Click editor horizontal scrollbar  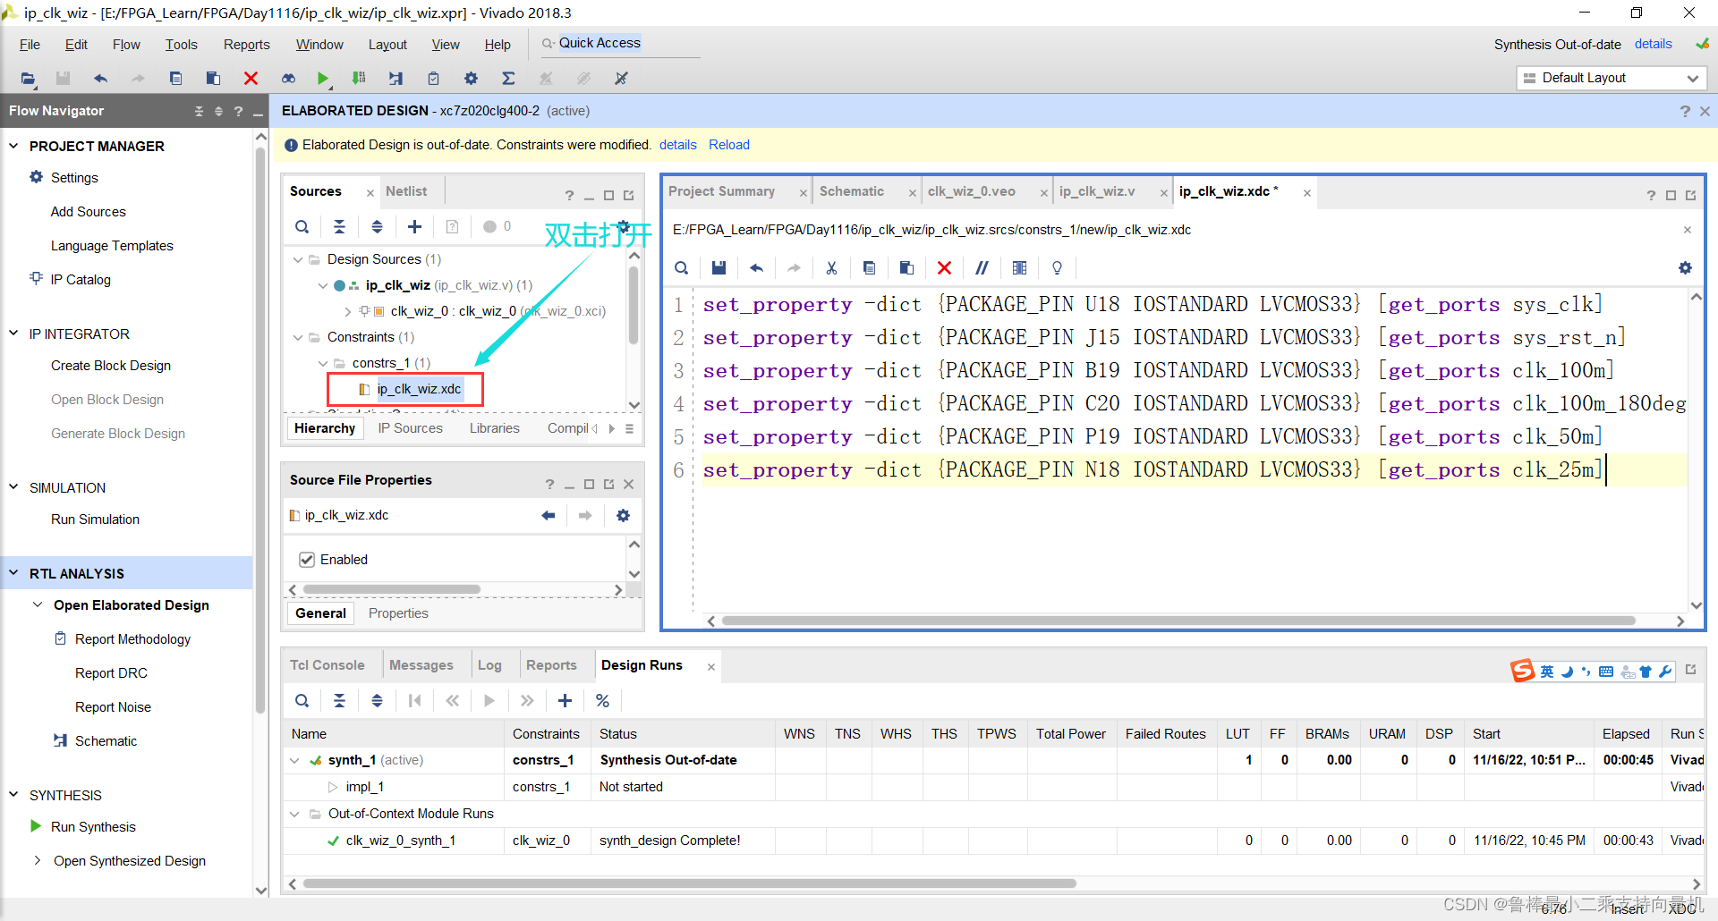(1178, 621)
